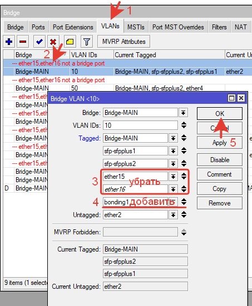Open the sfp-sfpplus1 tagged dropdown

pyautogui.click(x=173, y=151)
